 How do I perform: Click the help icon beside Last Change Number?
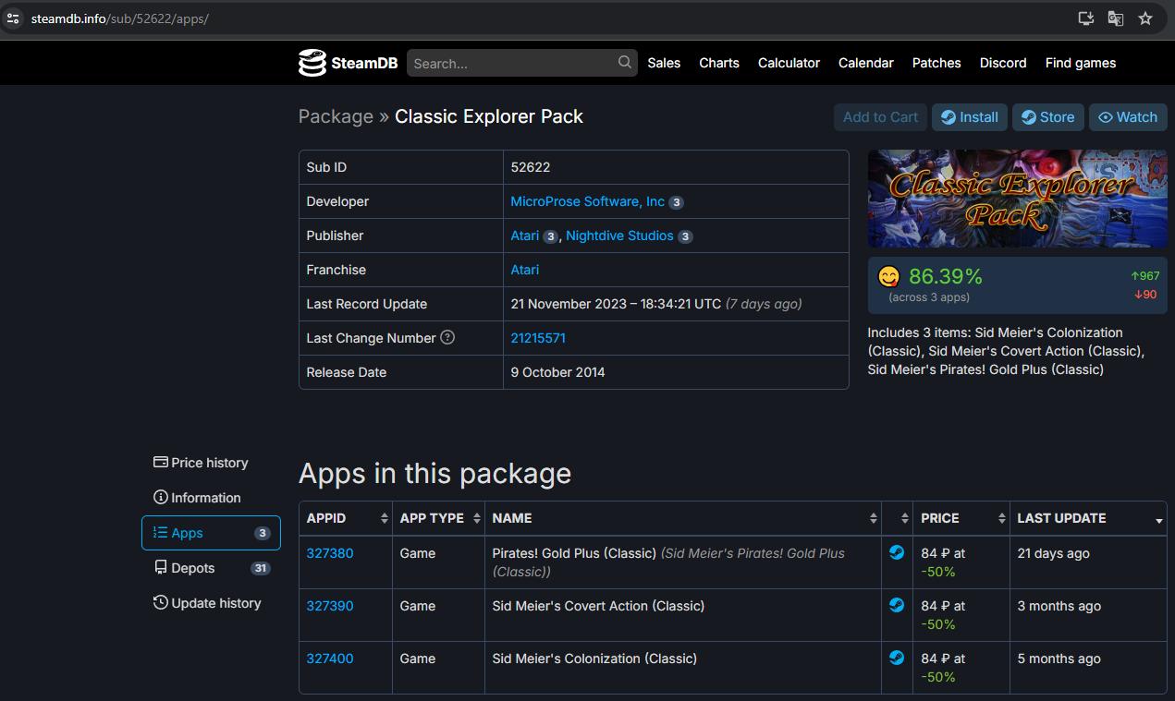(x=447, y=338)
